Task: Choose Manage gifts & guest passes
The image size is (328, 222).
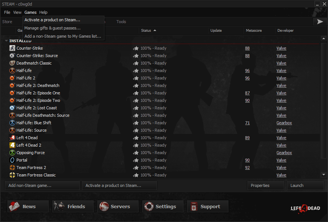Action: 63,28
